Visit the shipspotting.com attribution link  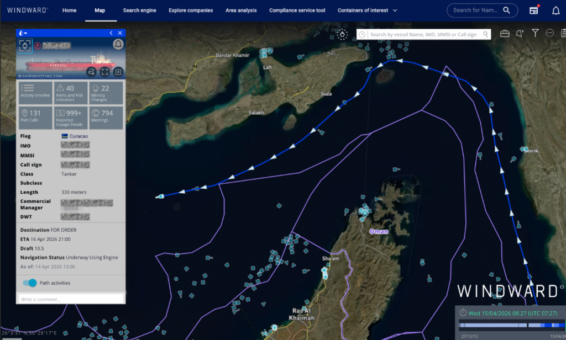tap(42, 76)
